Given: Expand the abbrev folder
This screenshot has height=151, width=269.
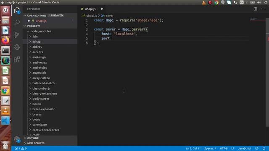Looking at the screenshot, I should pyautogui.click(x=30, y=47).
